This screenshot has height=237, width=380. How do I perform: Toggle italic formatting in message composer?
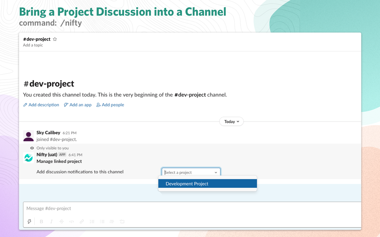coord(51,221)
